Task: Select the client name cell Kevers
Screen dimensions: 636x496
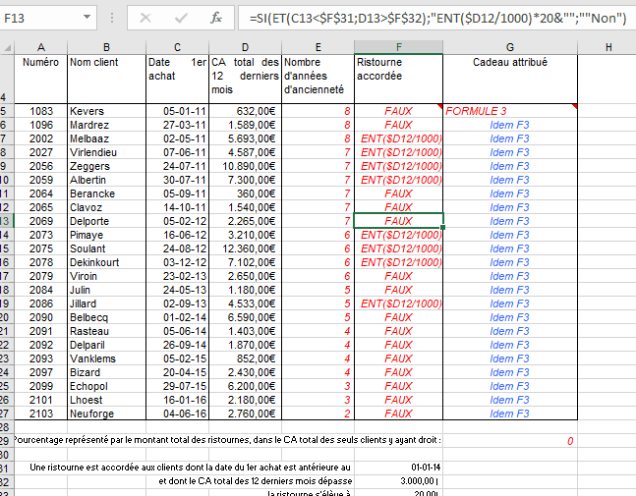Action: 104,111
